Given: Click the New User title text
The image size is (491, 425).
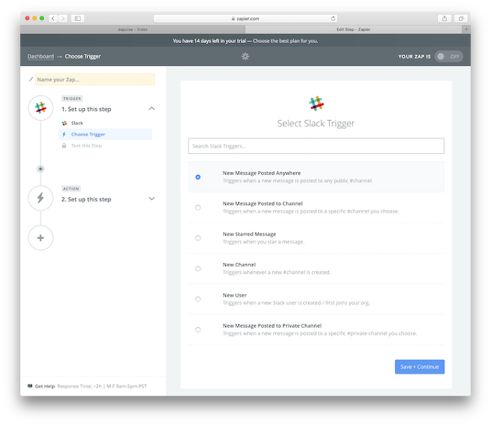Looking at the screenshot, I should pyautogui.click(x=235, y=295).
